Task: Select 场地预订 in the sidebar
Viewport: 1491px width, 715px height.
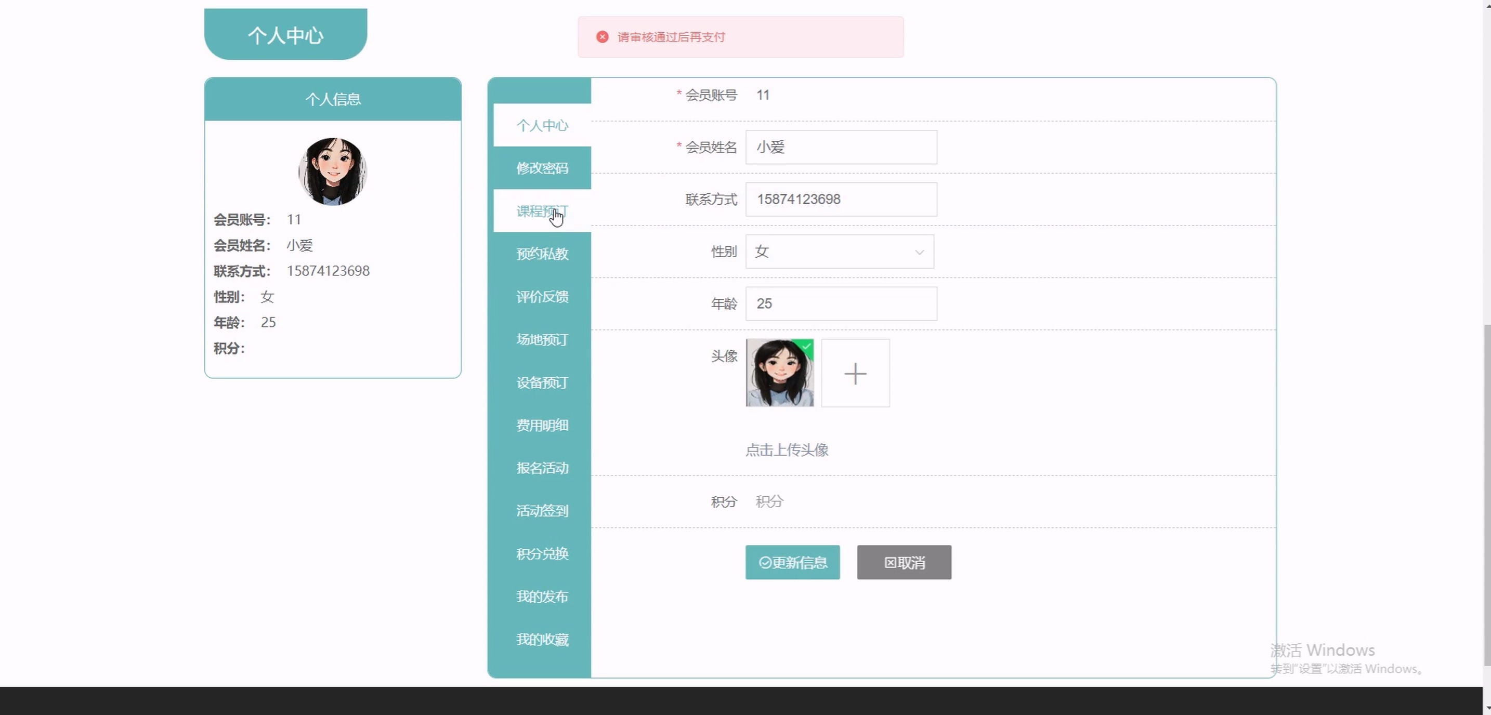Action: click(x=542, y=339)
